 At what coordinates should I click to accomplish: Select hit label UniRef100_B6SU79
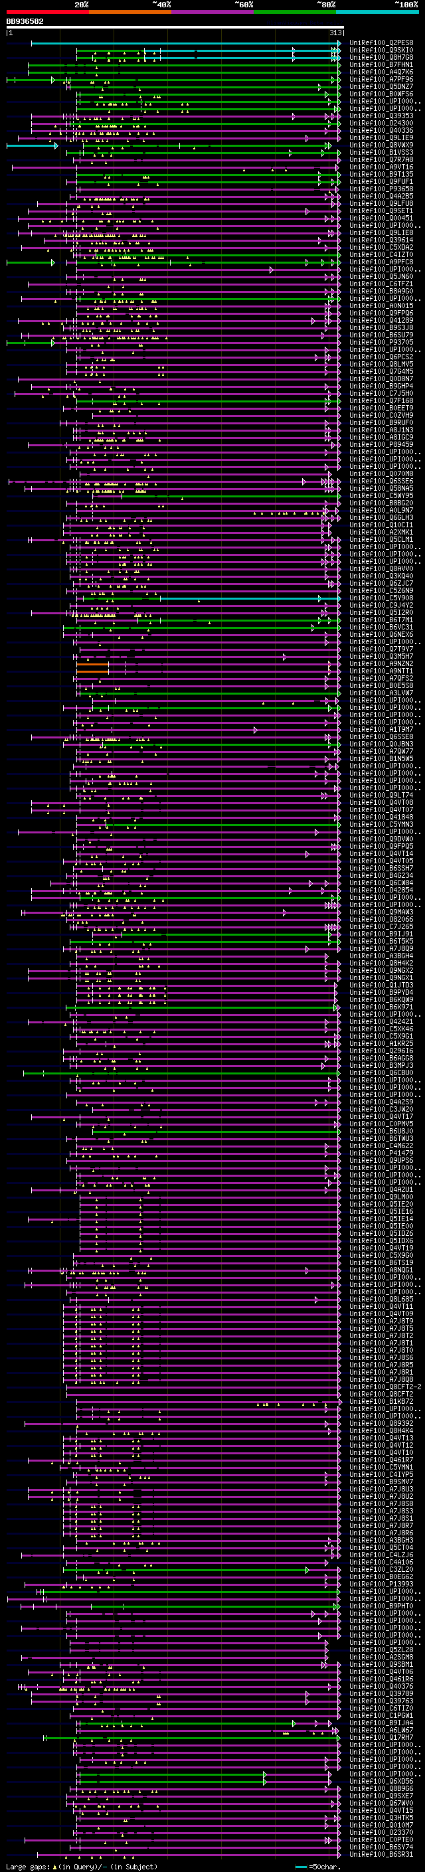click(x=381, y=335)
